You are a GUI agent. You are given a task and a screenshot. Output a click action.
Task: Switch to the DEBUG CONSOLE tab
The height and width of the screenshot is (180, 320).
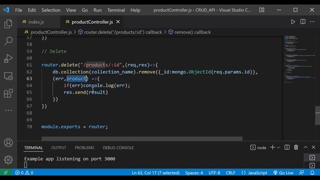point(118,147)
